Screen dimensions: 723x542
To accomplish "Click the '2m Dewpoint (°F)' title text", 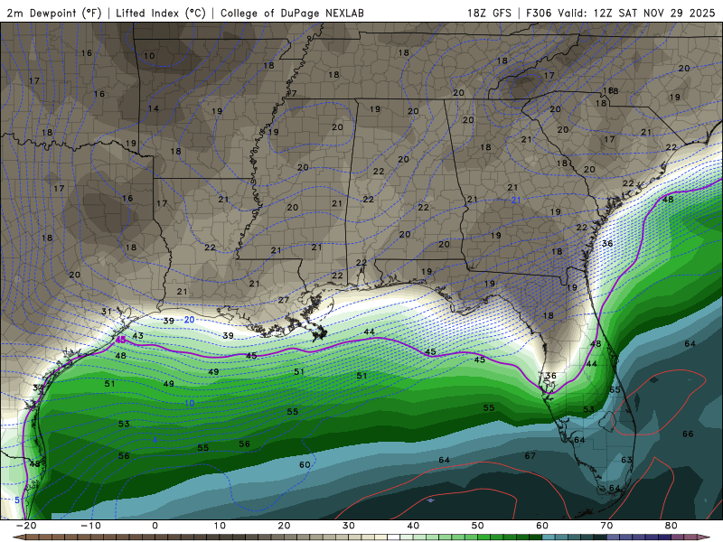I will [x=54, y=13].
